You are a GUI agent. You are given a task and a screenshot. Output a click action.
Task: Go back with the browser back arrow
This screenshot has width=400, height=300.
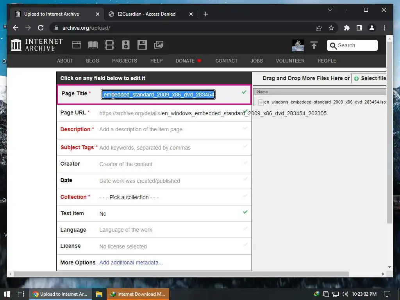coord(16,28)
